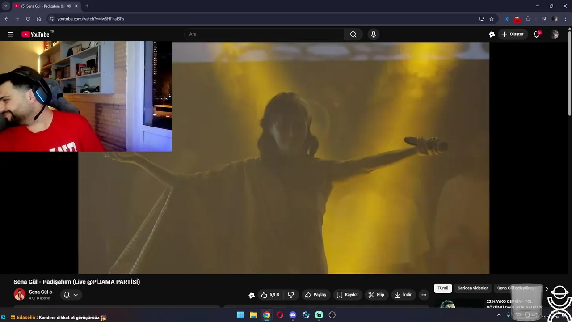Image resolution: width=572 pixels, height=322 pixels.
Task: Open the red extension icon in toolbar
Action: [517, 19]
